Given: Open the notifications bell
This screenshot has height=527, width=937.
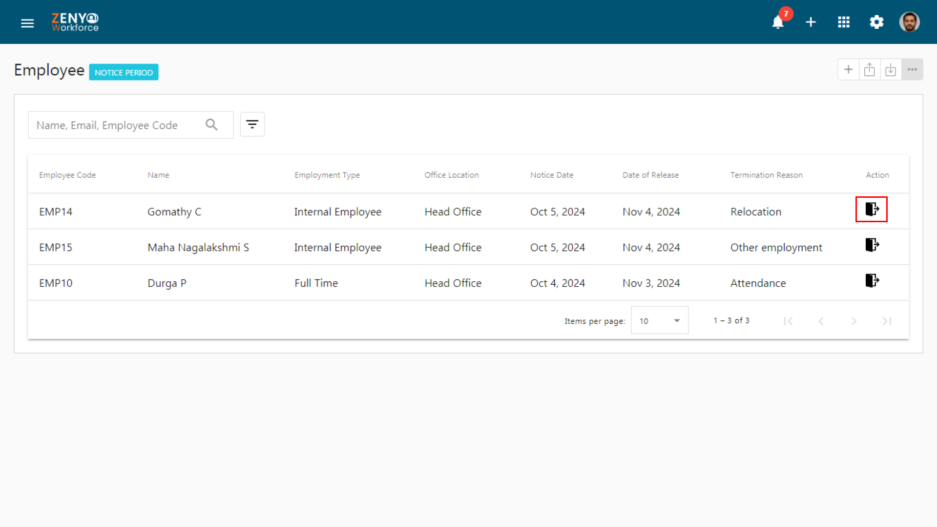Looking at the screenshot, I should click(x=778, y=22).
